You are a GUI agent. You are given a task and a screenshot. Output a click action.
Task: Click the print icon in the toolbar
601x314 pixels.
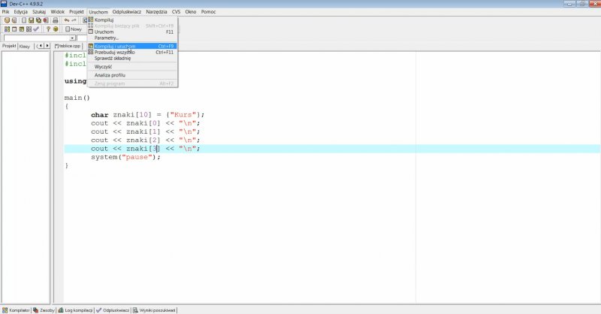click(55, 20)
